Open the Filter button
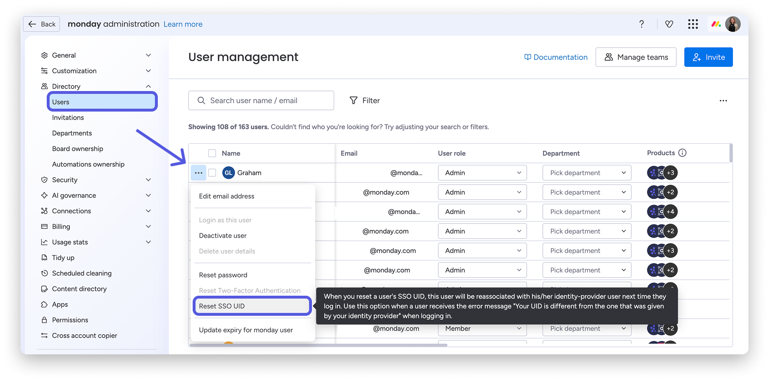Image resolution: width=769 pixels, height=381 pixels. 364,100
